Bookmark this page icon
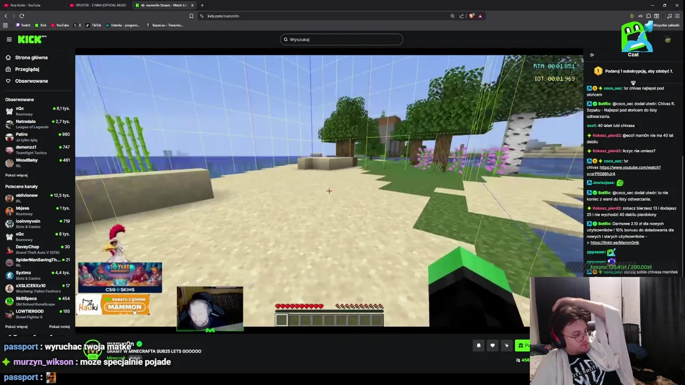 click(x=191, y=16)
